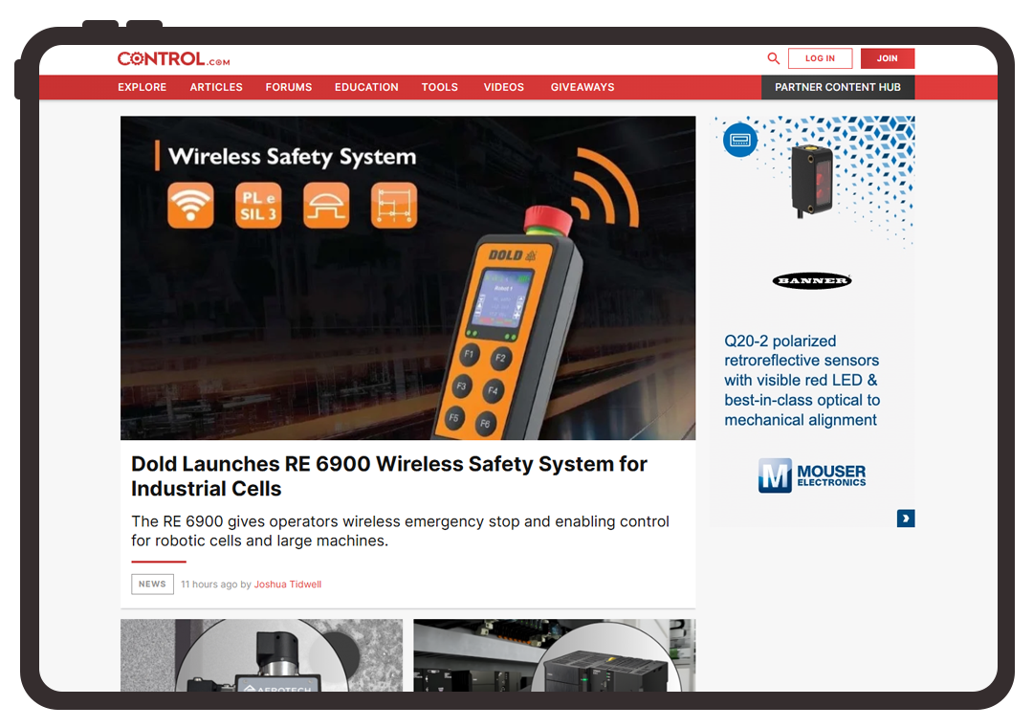Click the Banner sensor product image
Viewport: 1033px width, 728px height.
click(812, 181)
